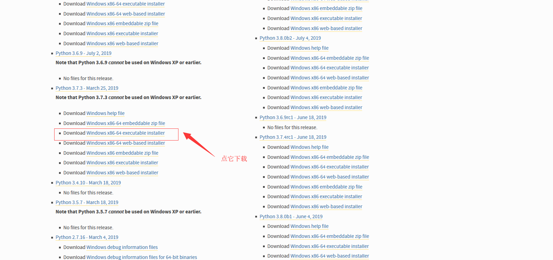
Task: Download Python 3.8.0b2 Windows x86 web-based installer
Action: [326, 107]
